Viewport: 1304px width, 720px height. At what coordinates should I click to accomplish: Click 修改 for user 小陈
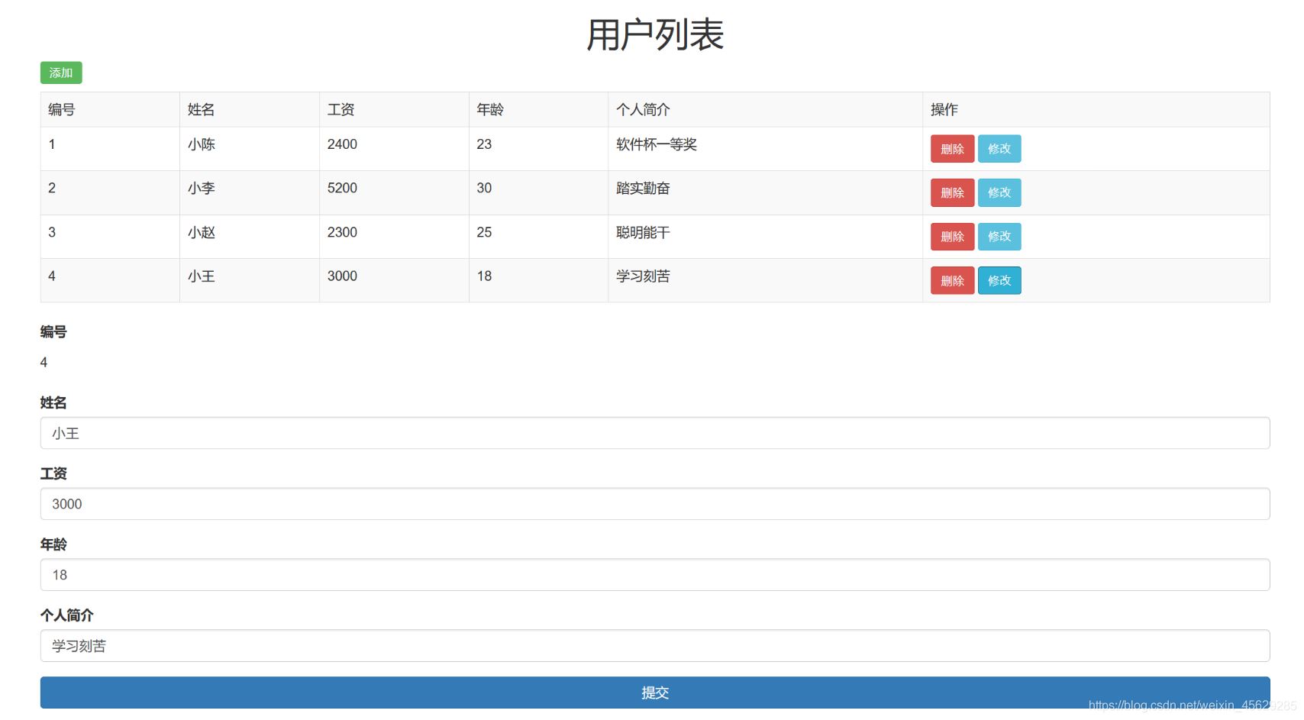[x=999, y=148]
